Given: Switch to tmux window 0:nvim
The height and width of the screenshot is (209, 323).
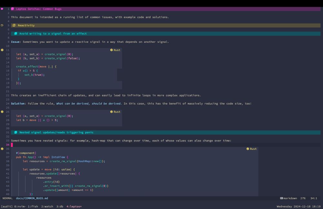Looking at the screenshot, I should pyautogui.click(x=20, y=206).
